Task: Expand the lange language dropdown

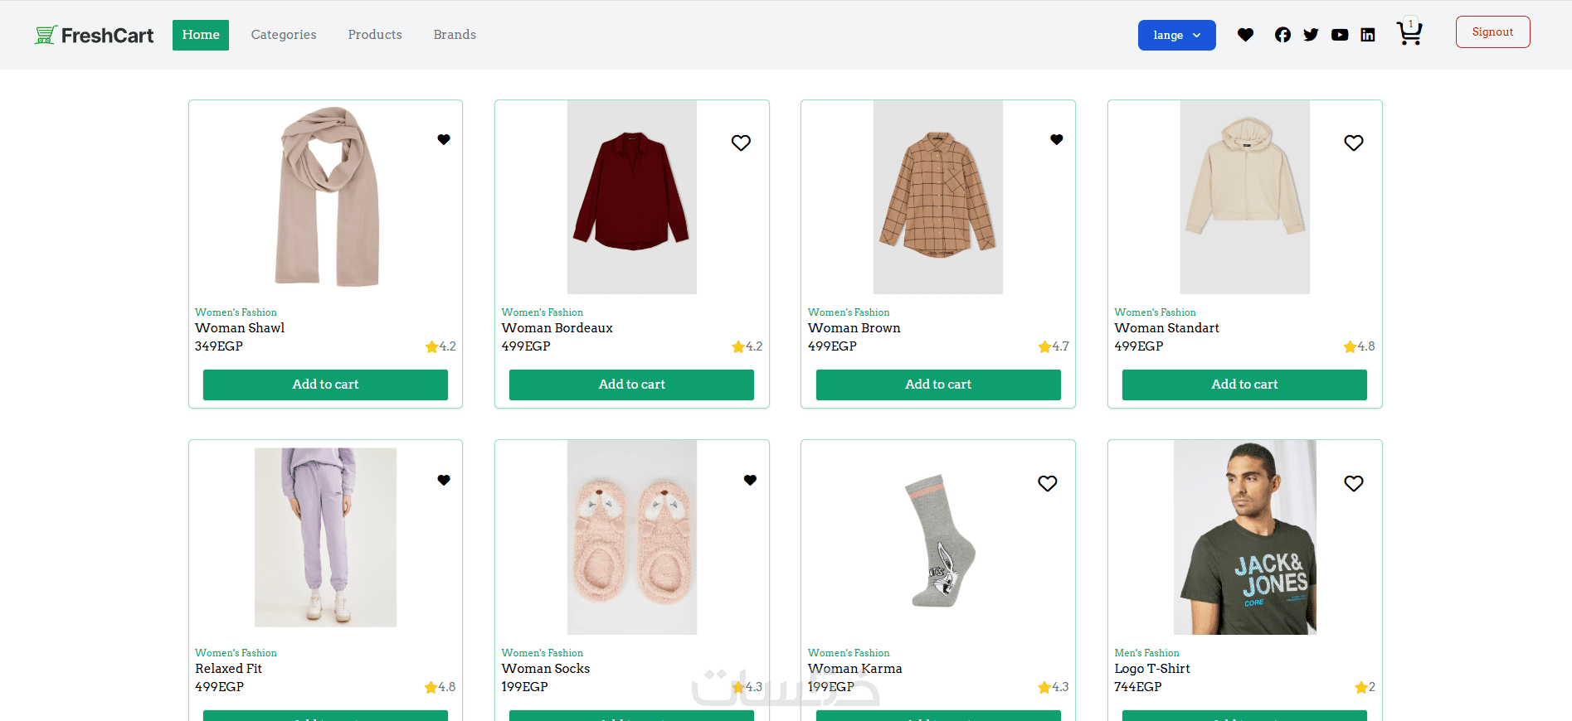Action: [x=1176, y=35]
